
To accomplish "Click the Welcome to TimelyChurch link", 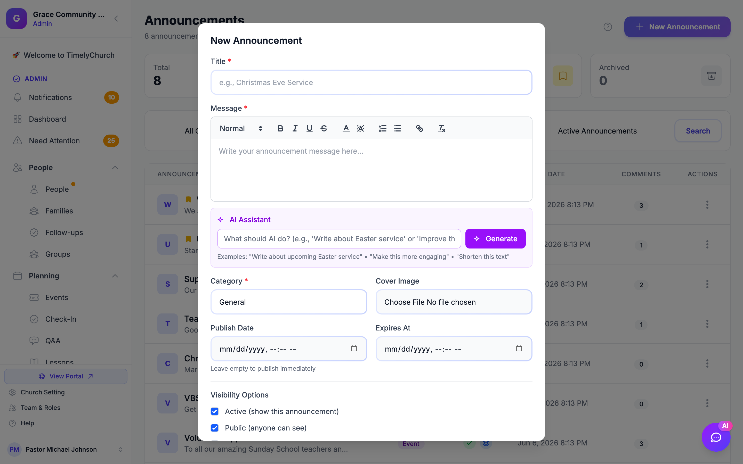I will click(63, 55).
